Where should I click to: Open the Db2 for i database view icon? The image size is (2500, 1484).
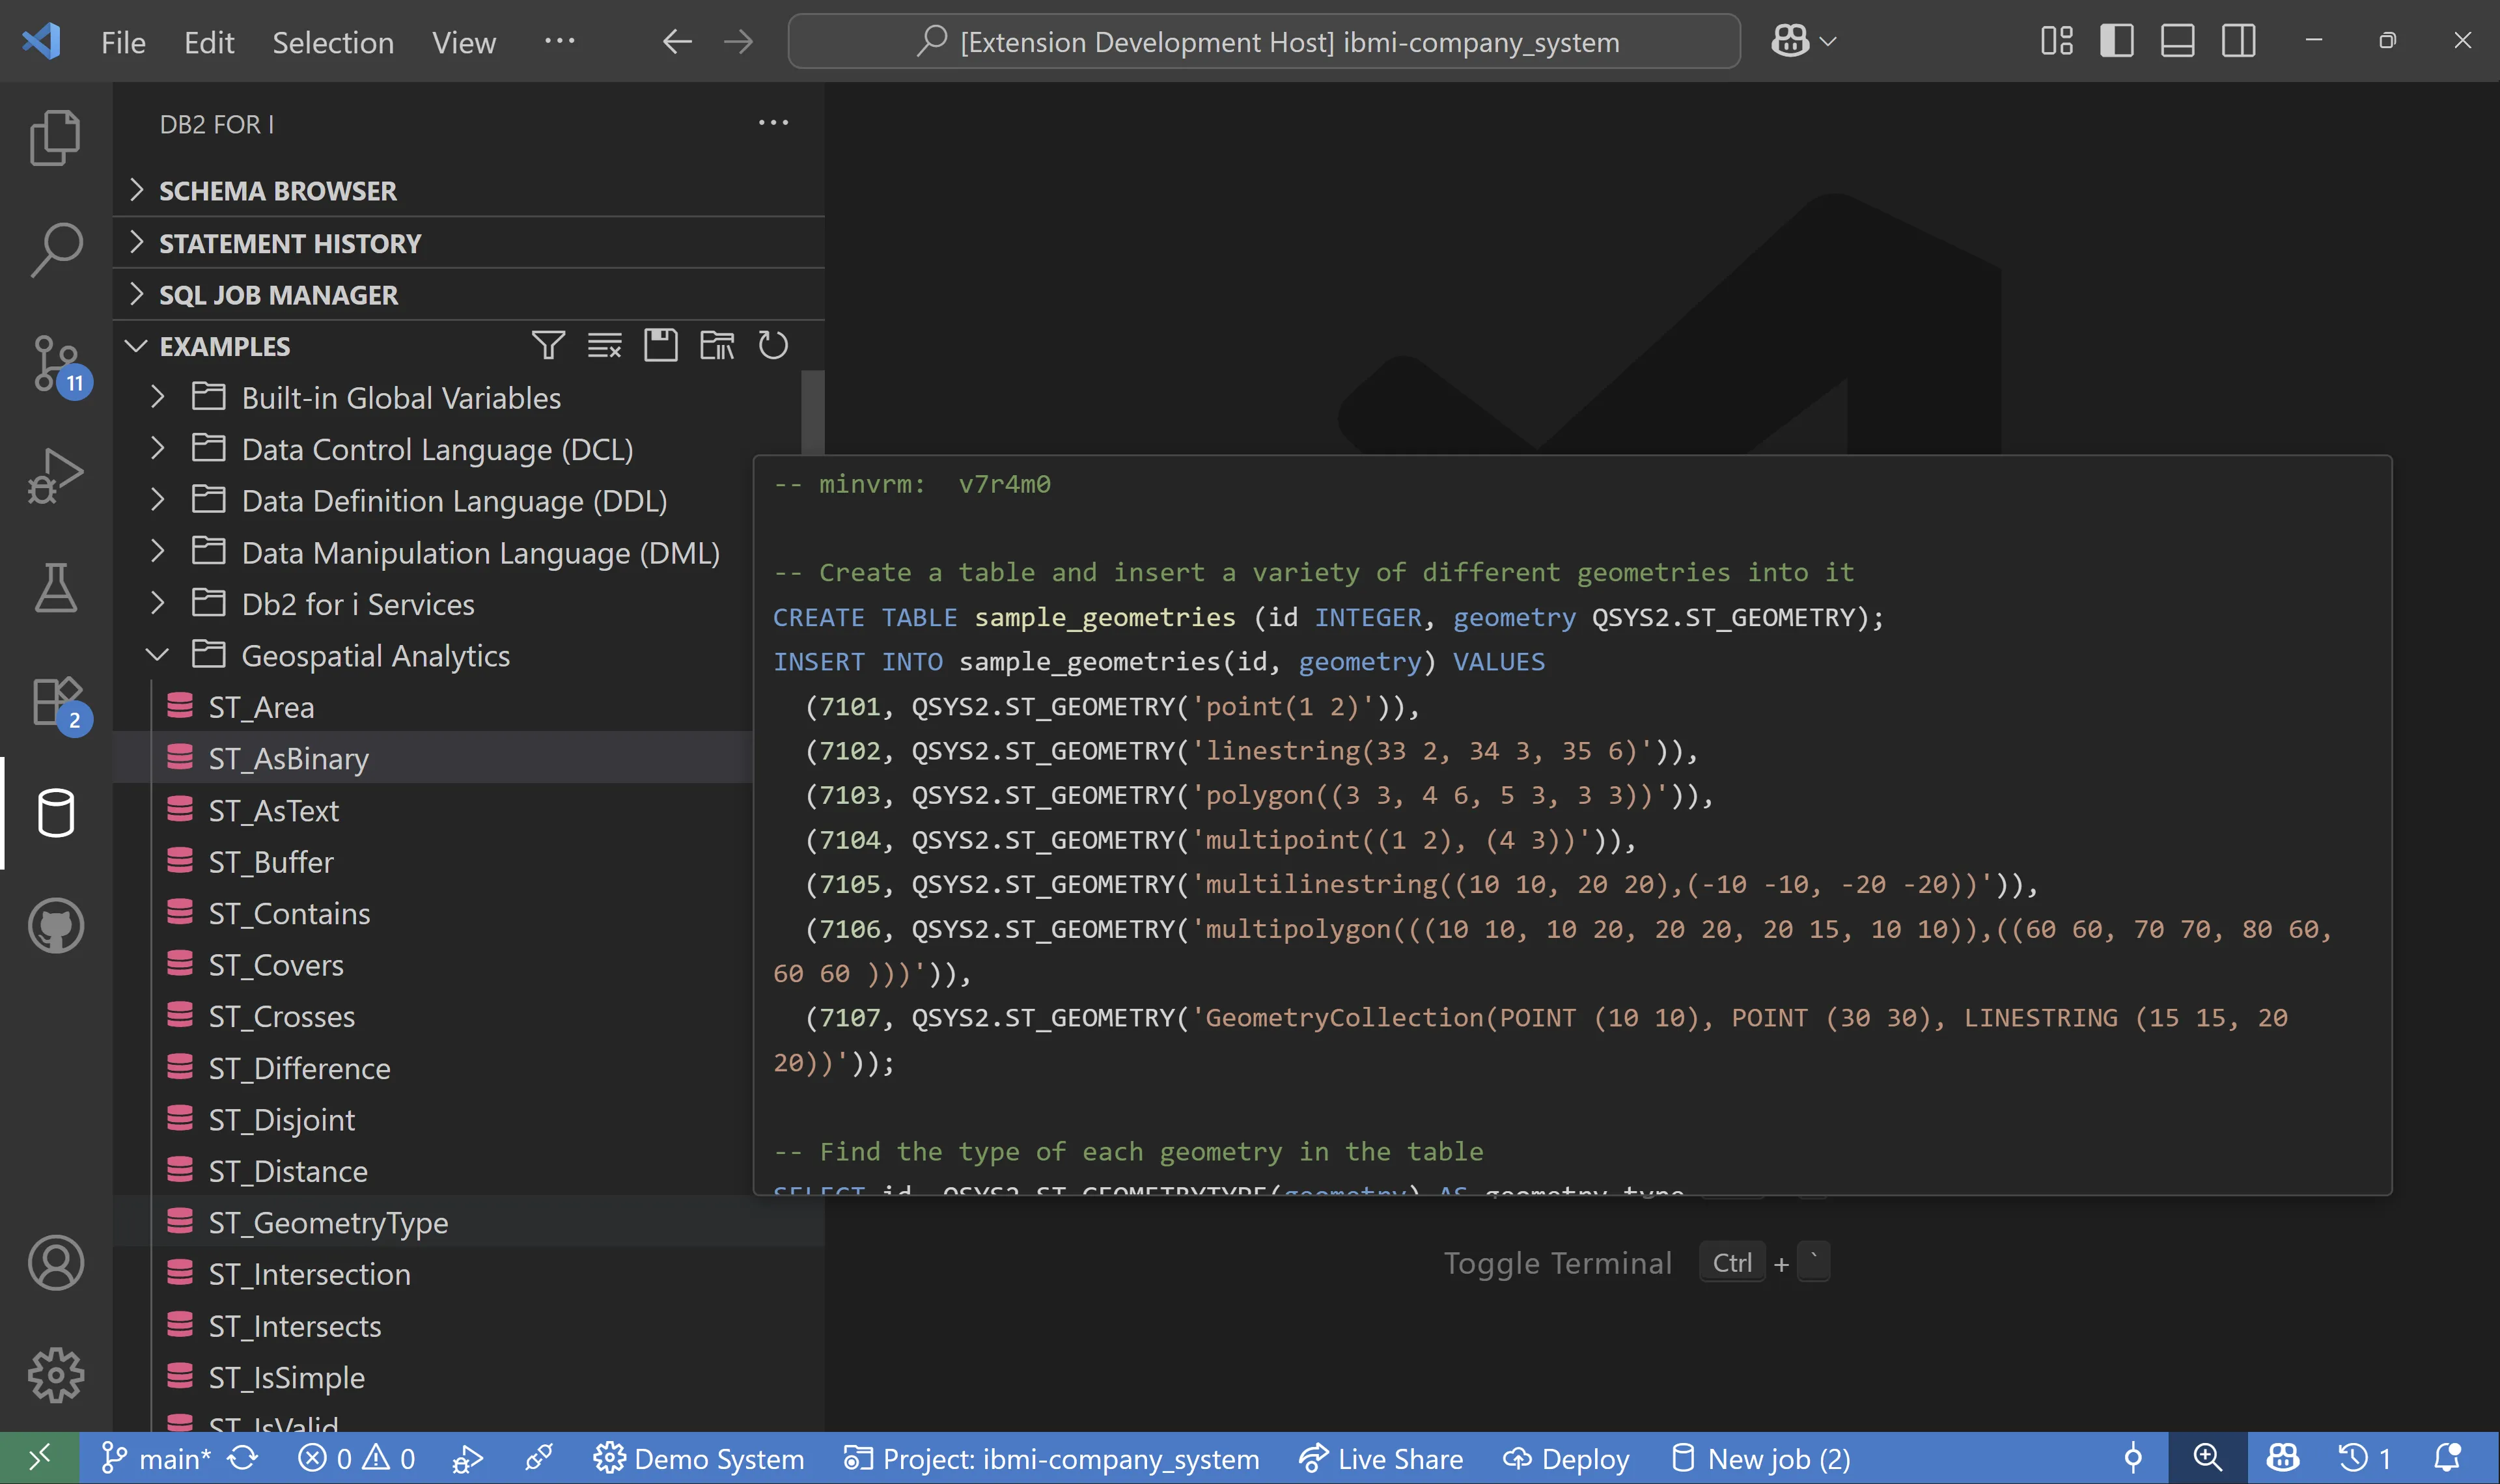click(55, 813)
